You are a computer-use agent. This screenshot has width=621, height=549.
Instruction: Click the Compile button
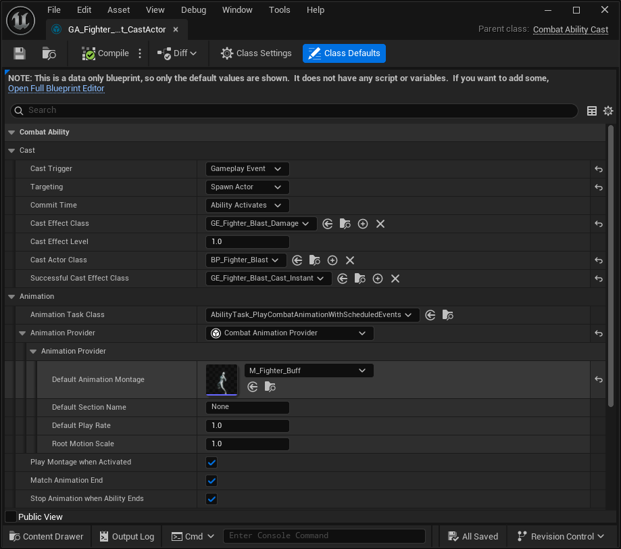coord(105,53)
